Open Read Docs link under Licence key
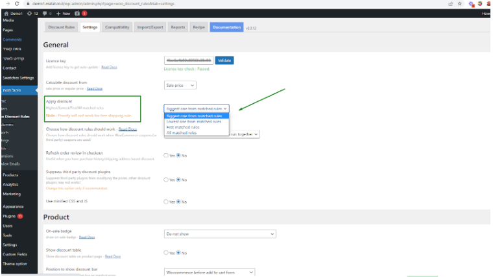Screen dimensions: 493x277 pyautogui.click(x=109, y=67)
